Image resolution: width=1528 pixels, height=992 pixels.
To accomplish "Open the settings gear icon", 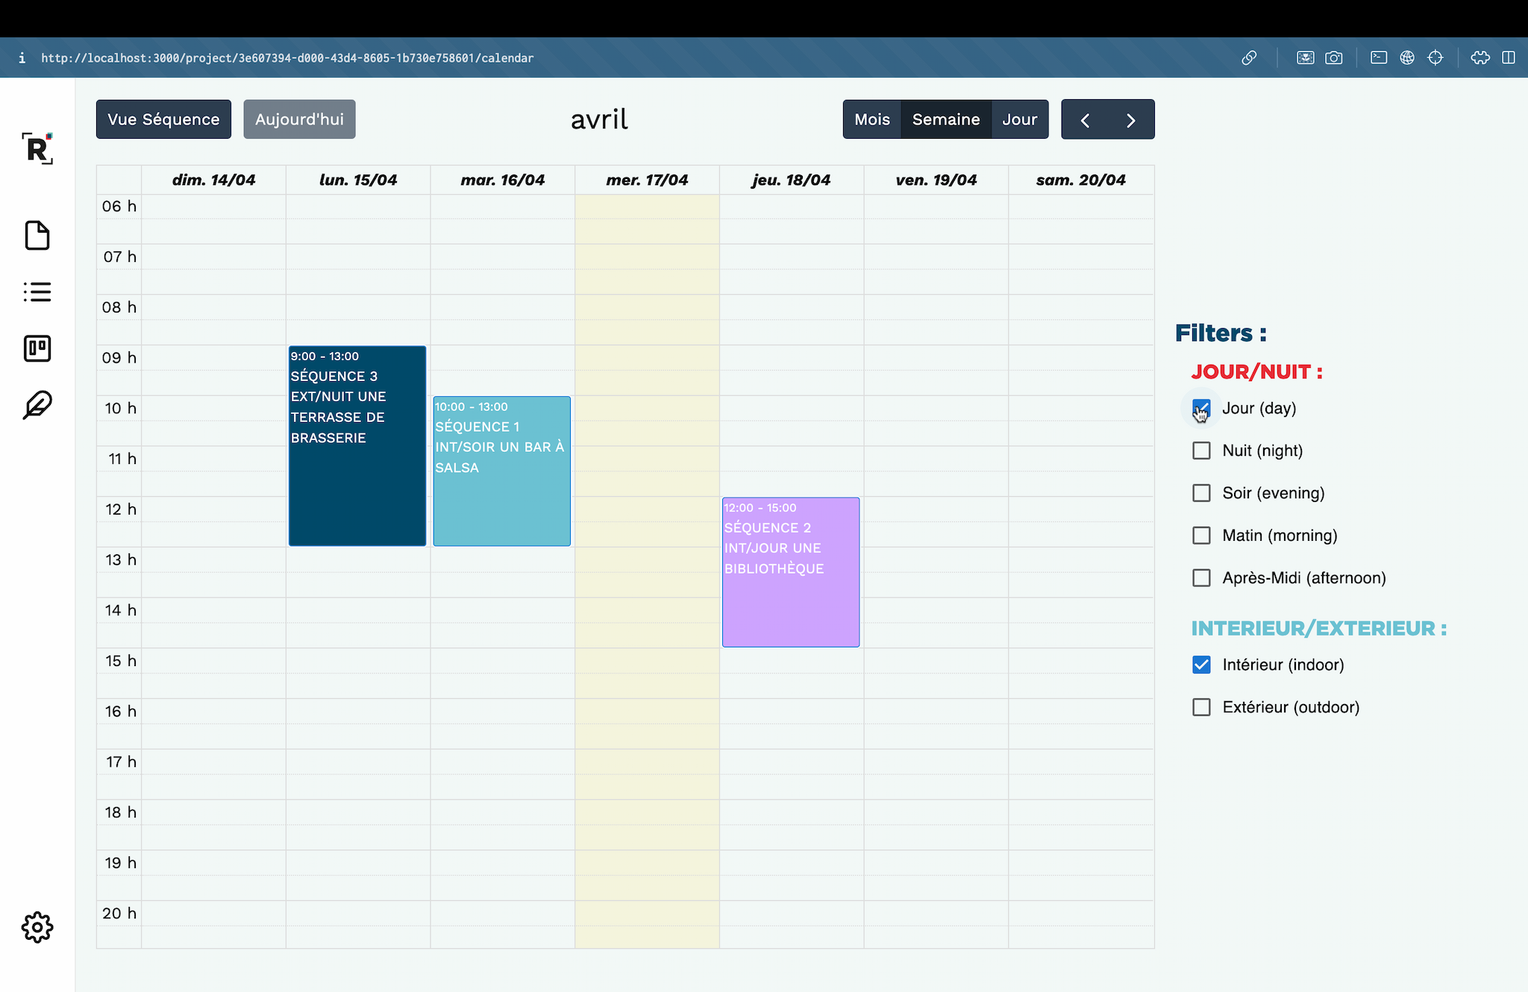I will tap(37, 926).
